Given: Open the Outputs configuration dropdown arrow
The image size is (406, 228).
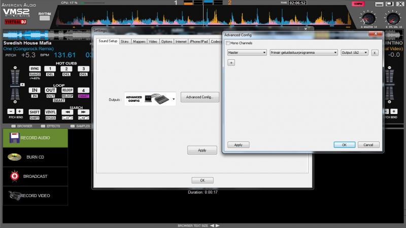Looking at the screenshot, I should point(174,99).
